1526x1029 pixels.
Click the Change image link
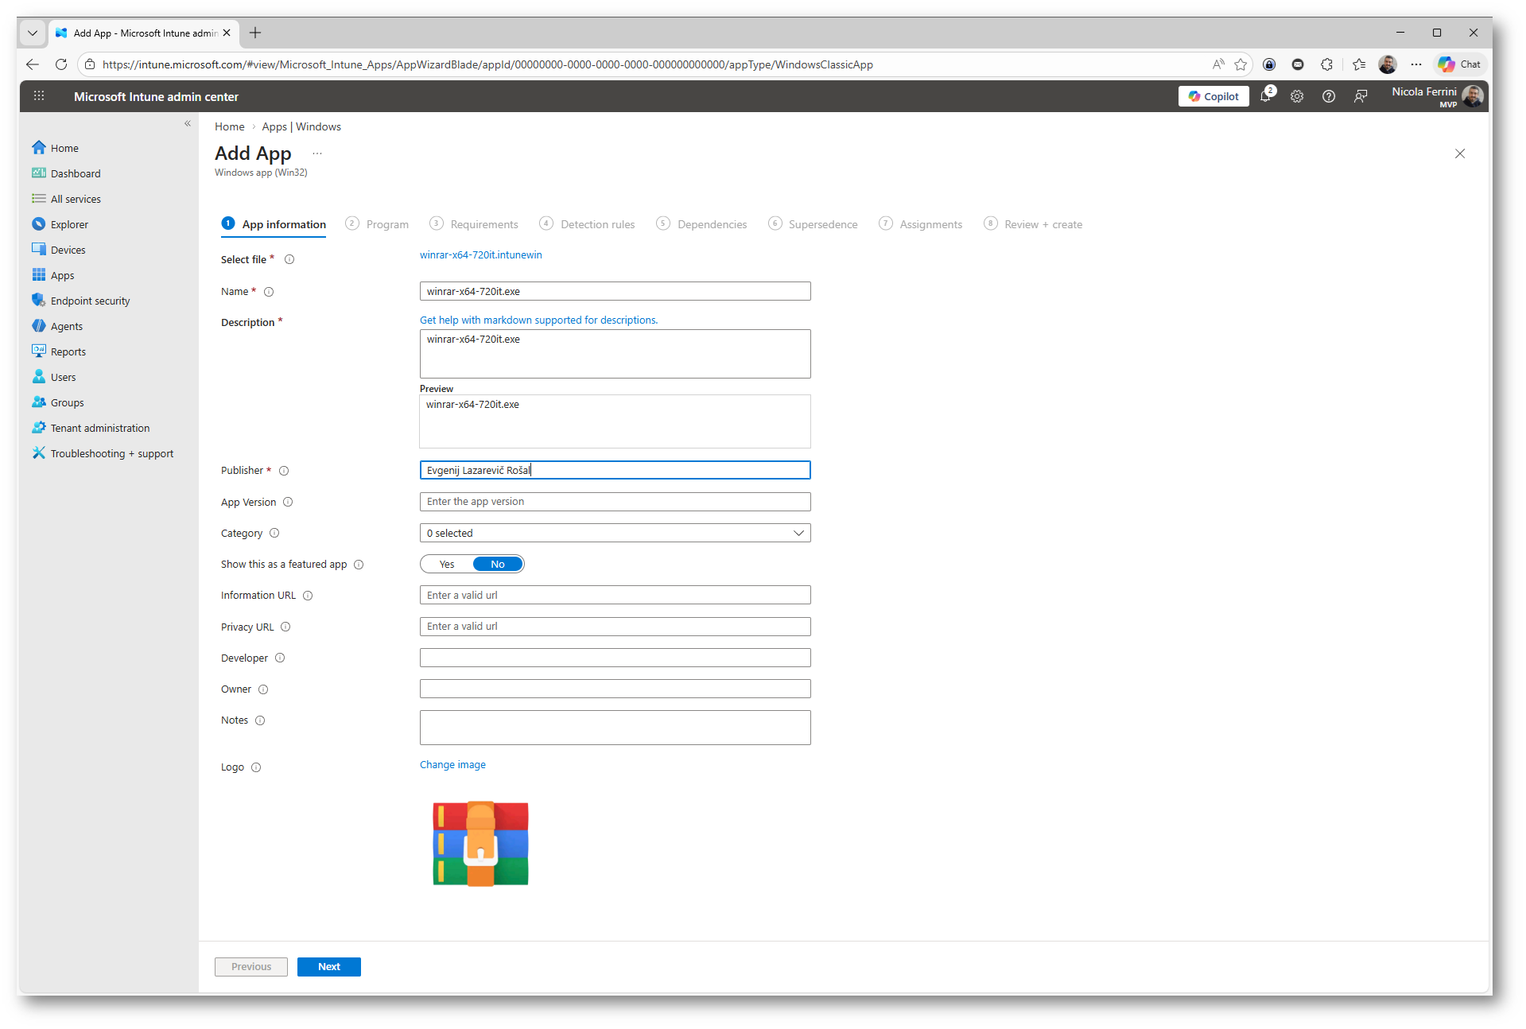pyautogui.click(x=452, y=765)
